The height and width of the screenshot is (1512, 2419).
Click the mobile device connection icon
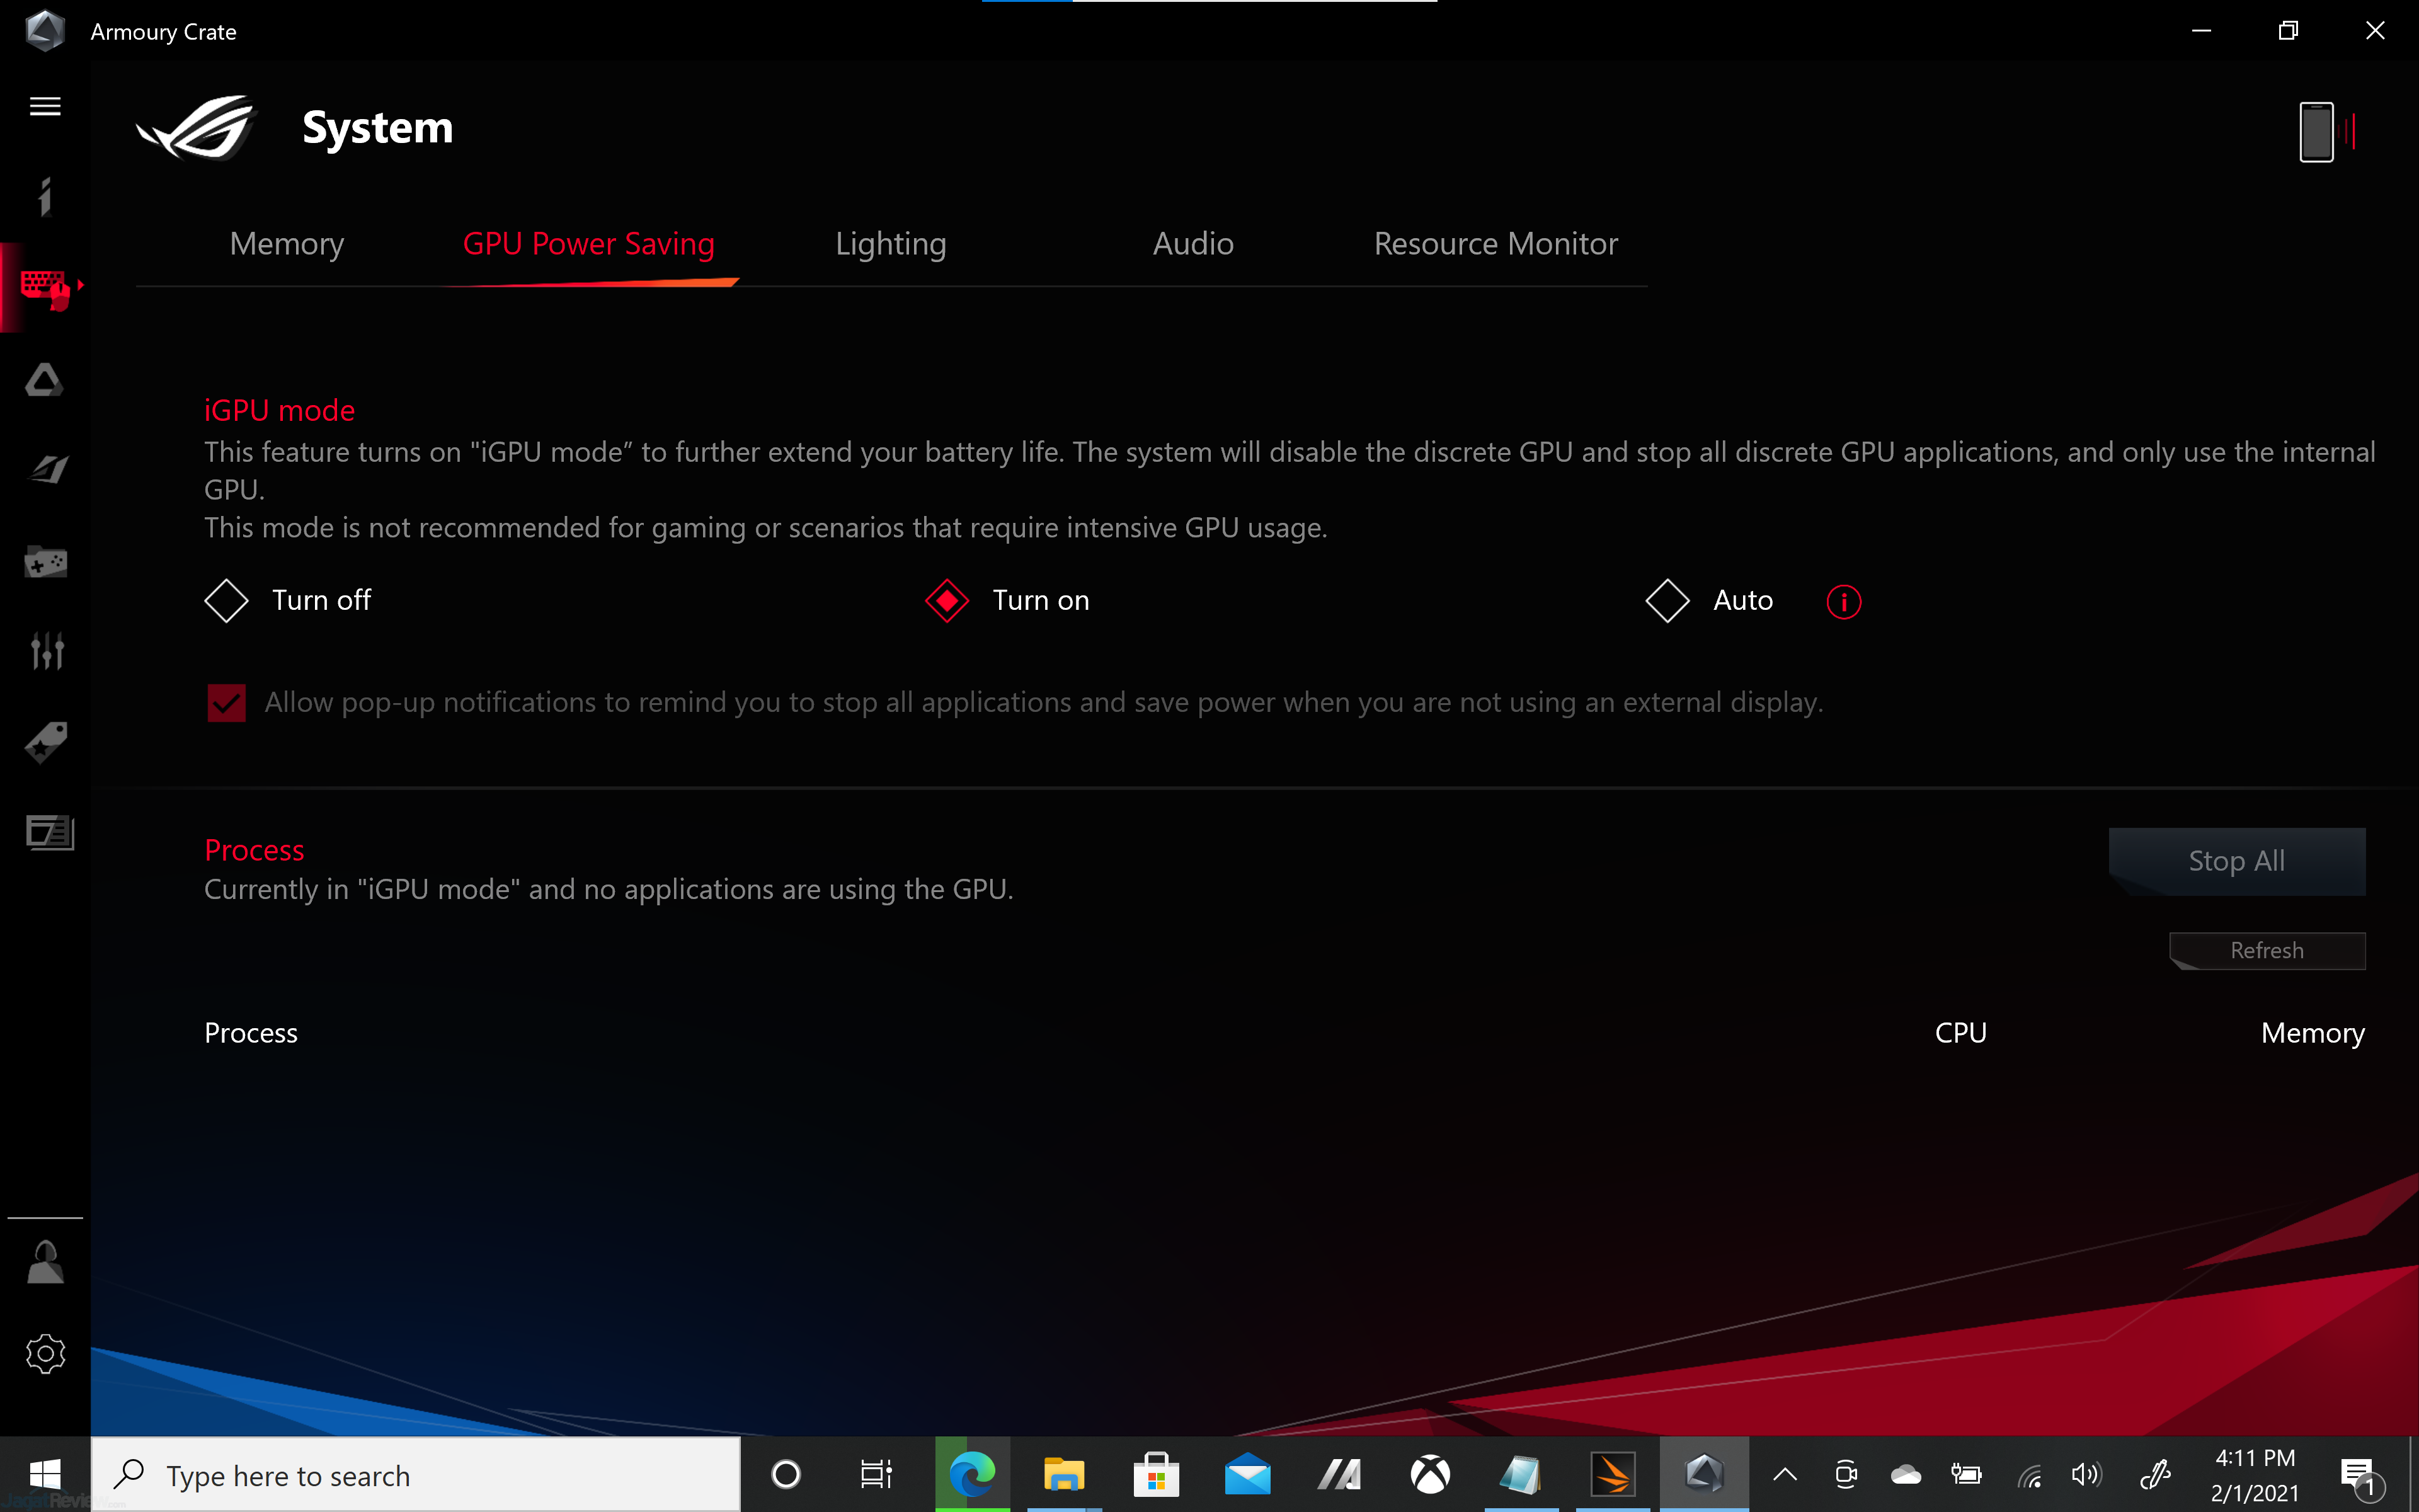tap(2319, 132)
